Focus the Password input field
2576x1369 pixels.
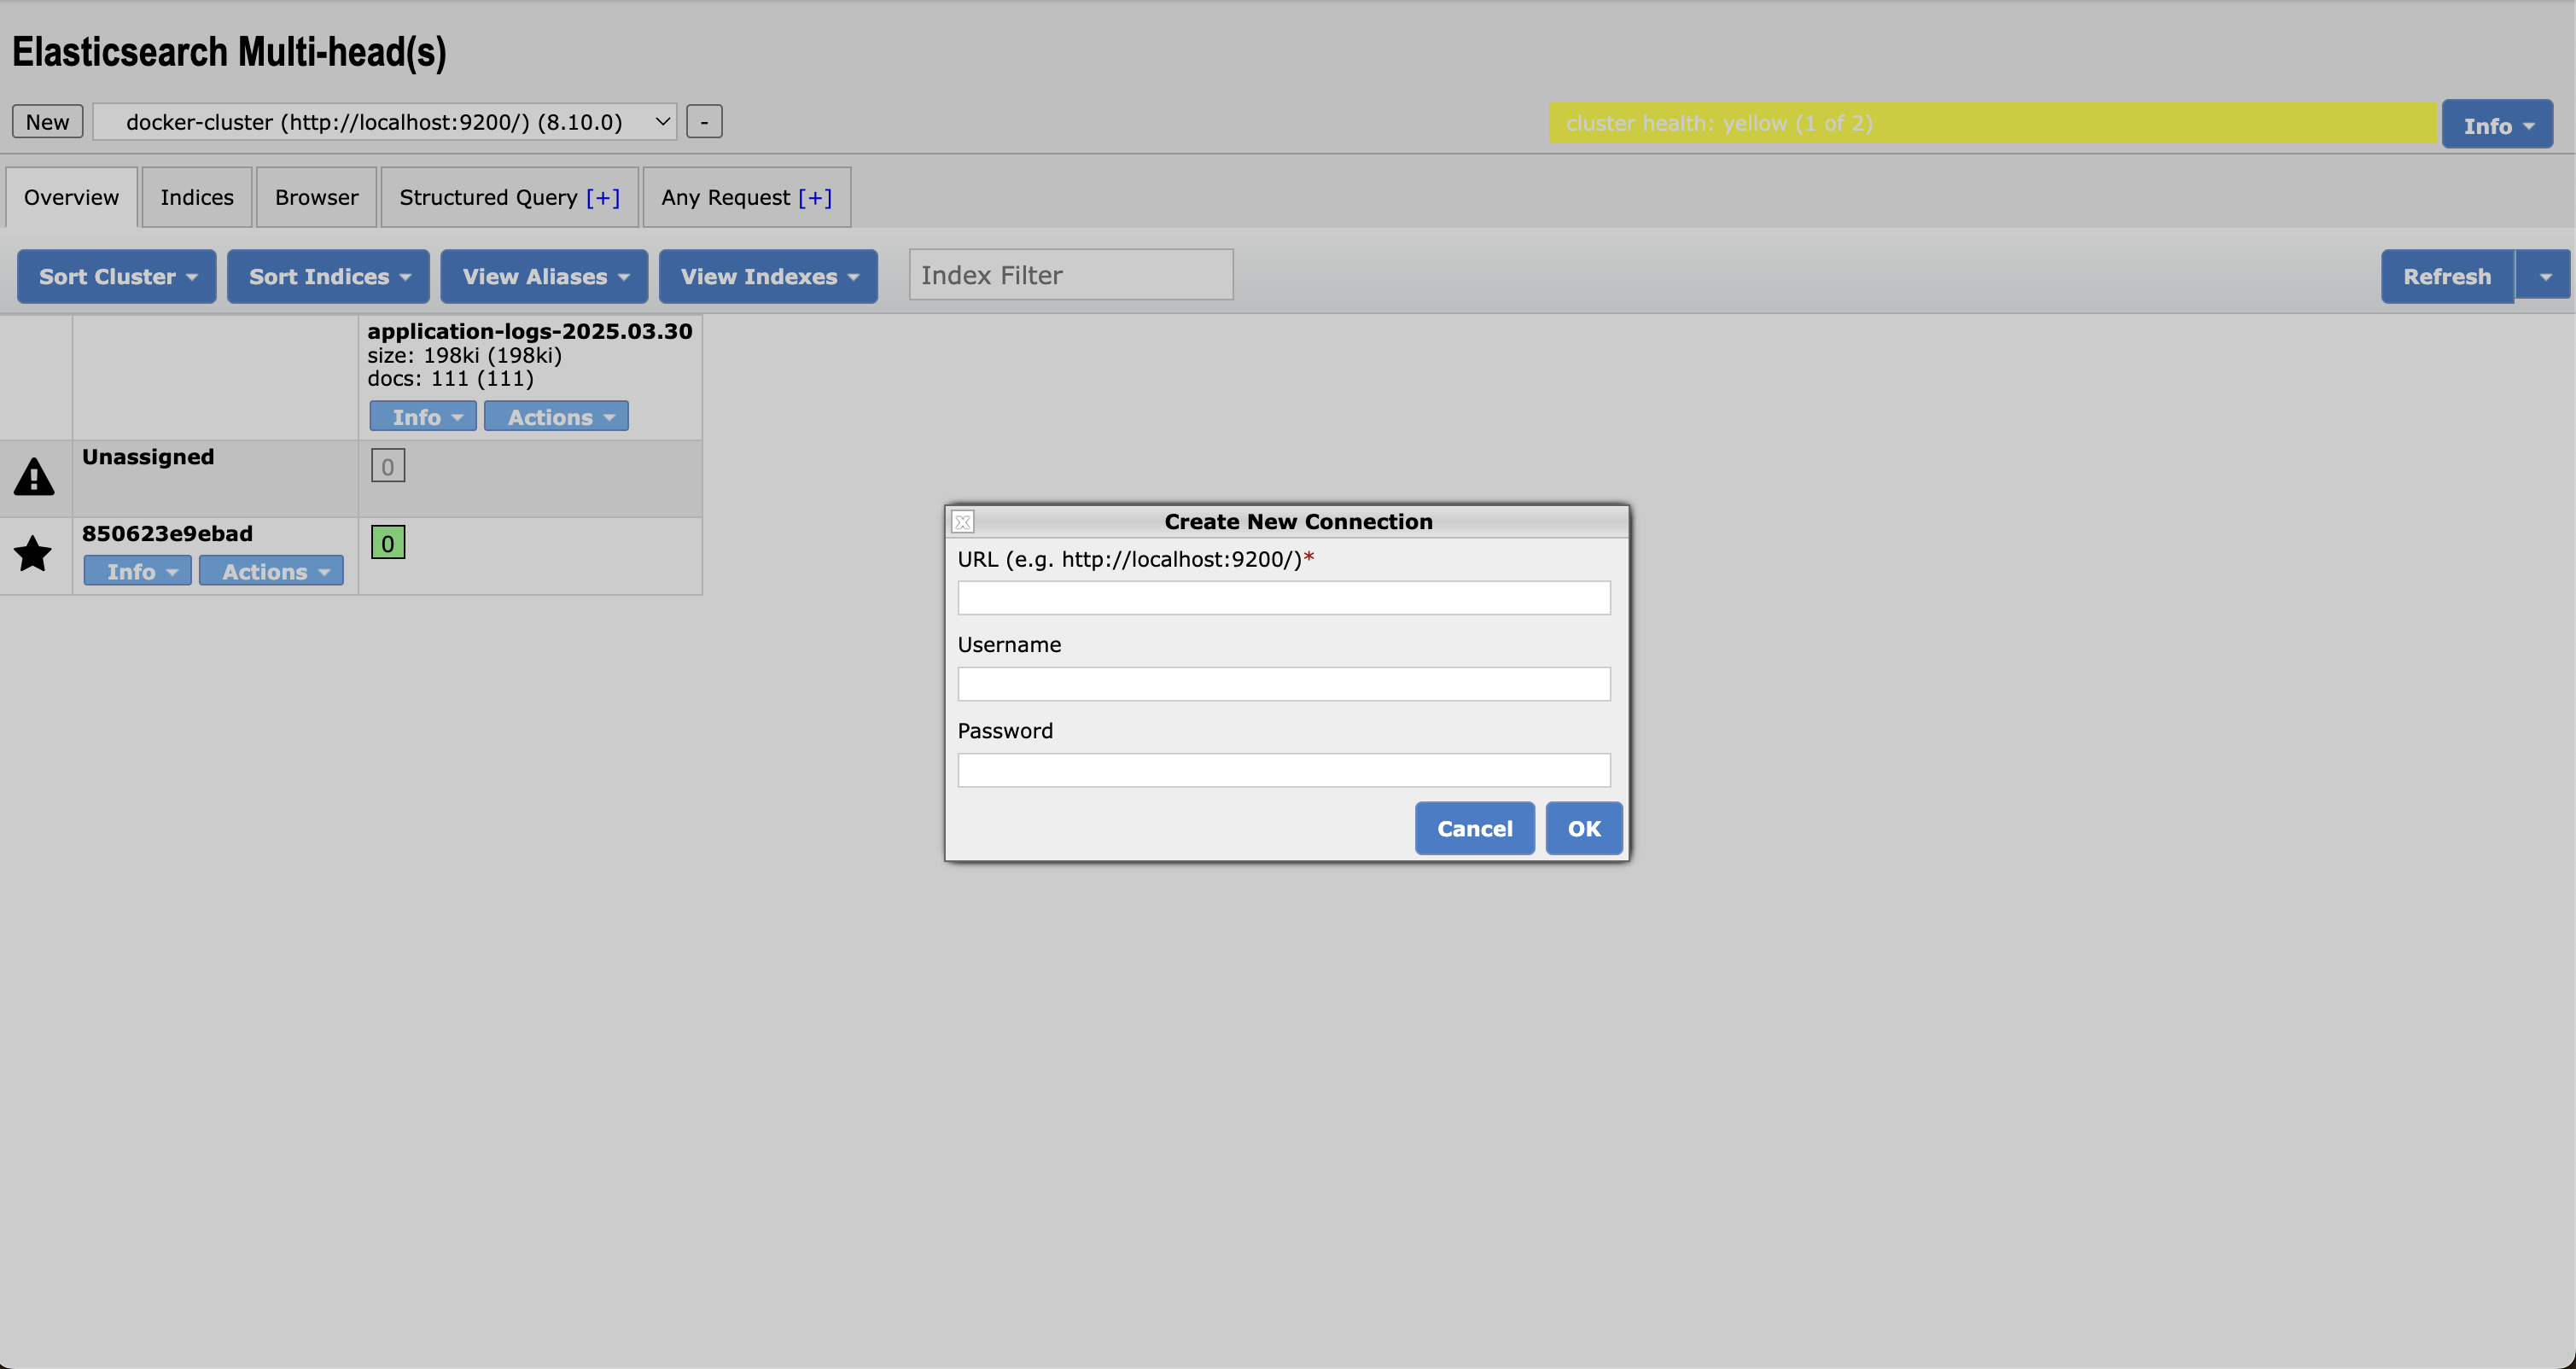(1284, 770)
